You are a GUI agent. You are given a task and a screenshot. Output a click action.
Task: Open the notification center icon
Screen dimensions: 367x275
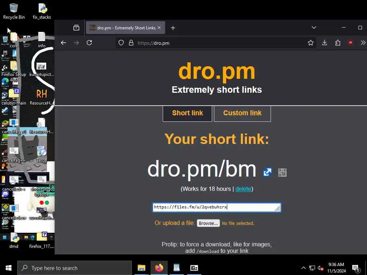tap(356, 268)
